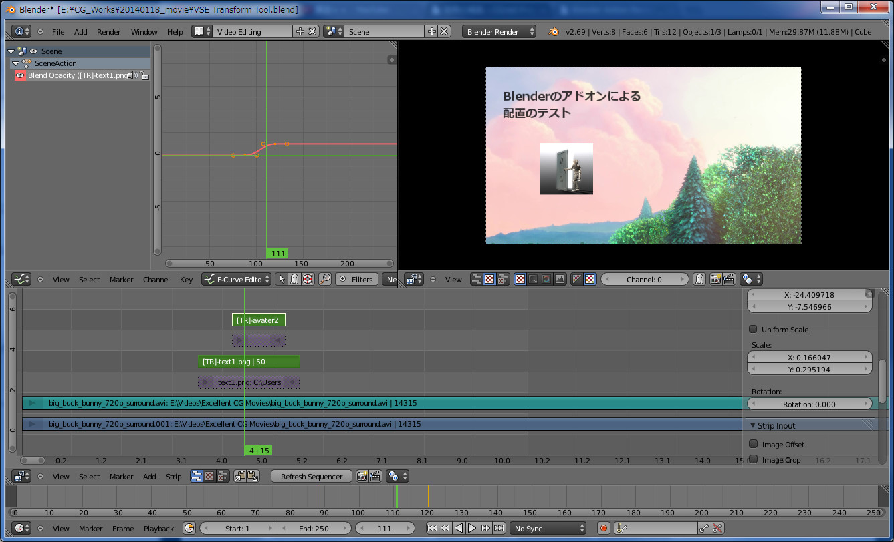894x542 pixels.
Task: Mute the Blend Opacity channel speaker icon
Action: point(133,75)
